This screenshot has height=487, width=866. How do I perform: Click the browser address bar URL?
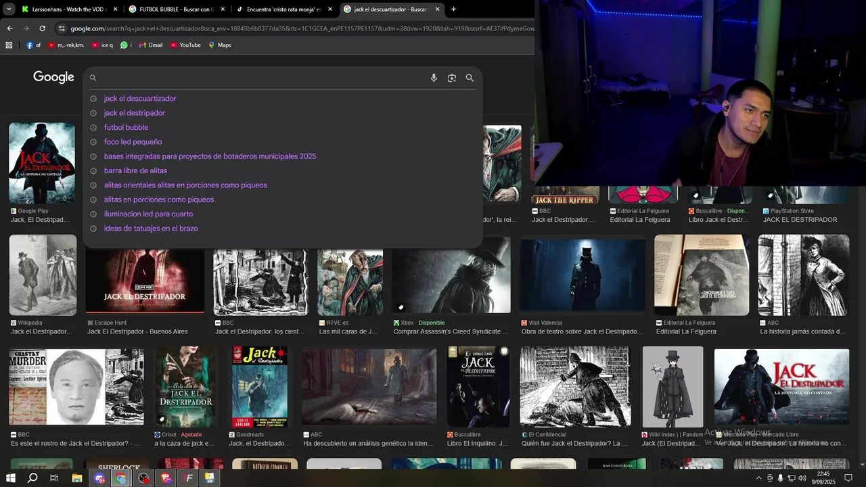click(301, 28)
